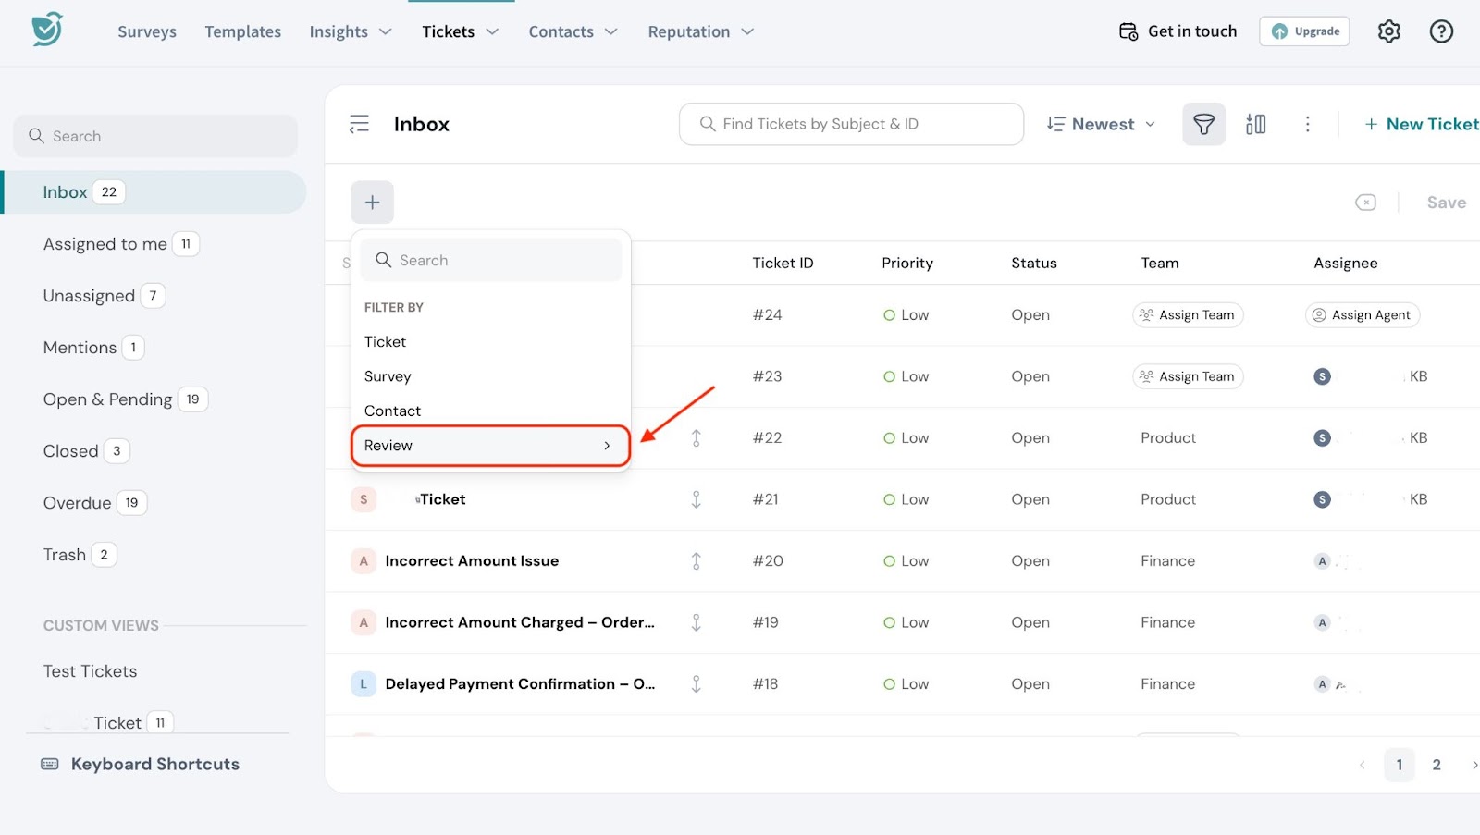
Task: Open the column settings icon
Action: (1255, 124)
